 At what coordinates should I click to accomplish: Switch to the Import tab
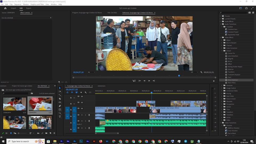(x=13, y=8)
